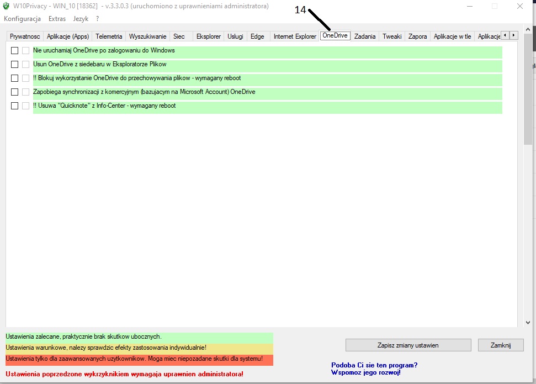The height and width of the screenshot is (384, 536).
Task: Open the Extras menu
Action: [57, 19]
